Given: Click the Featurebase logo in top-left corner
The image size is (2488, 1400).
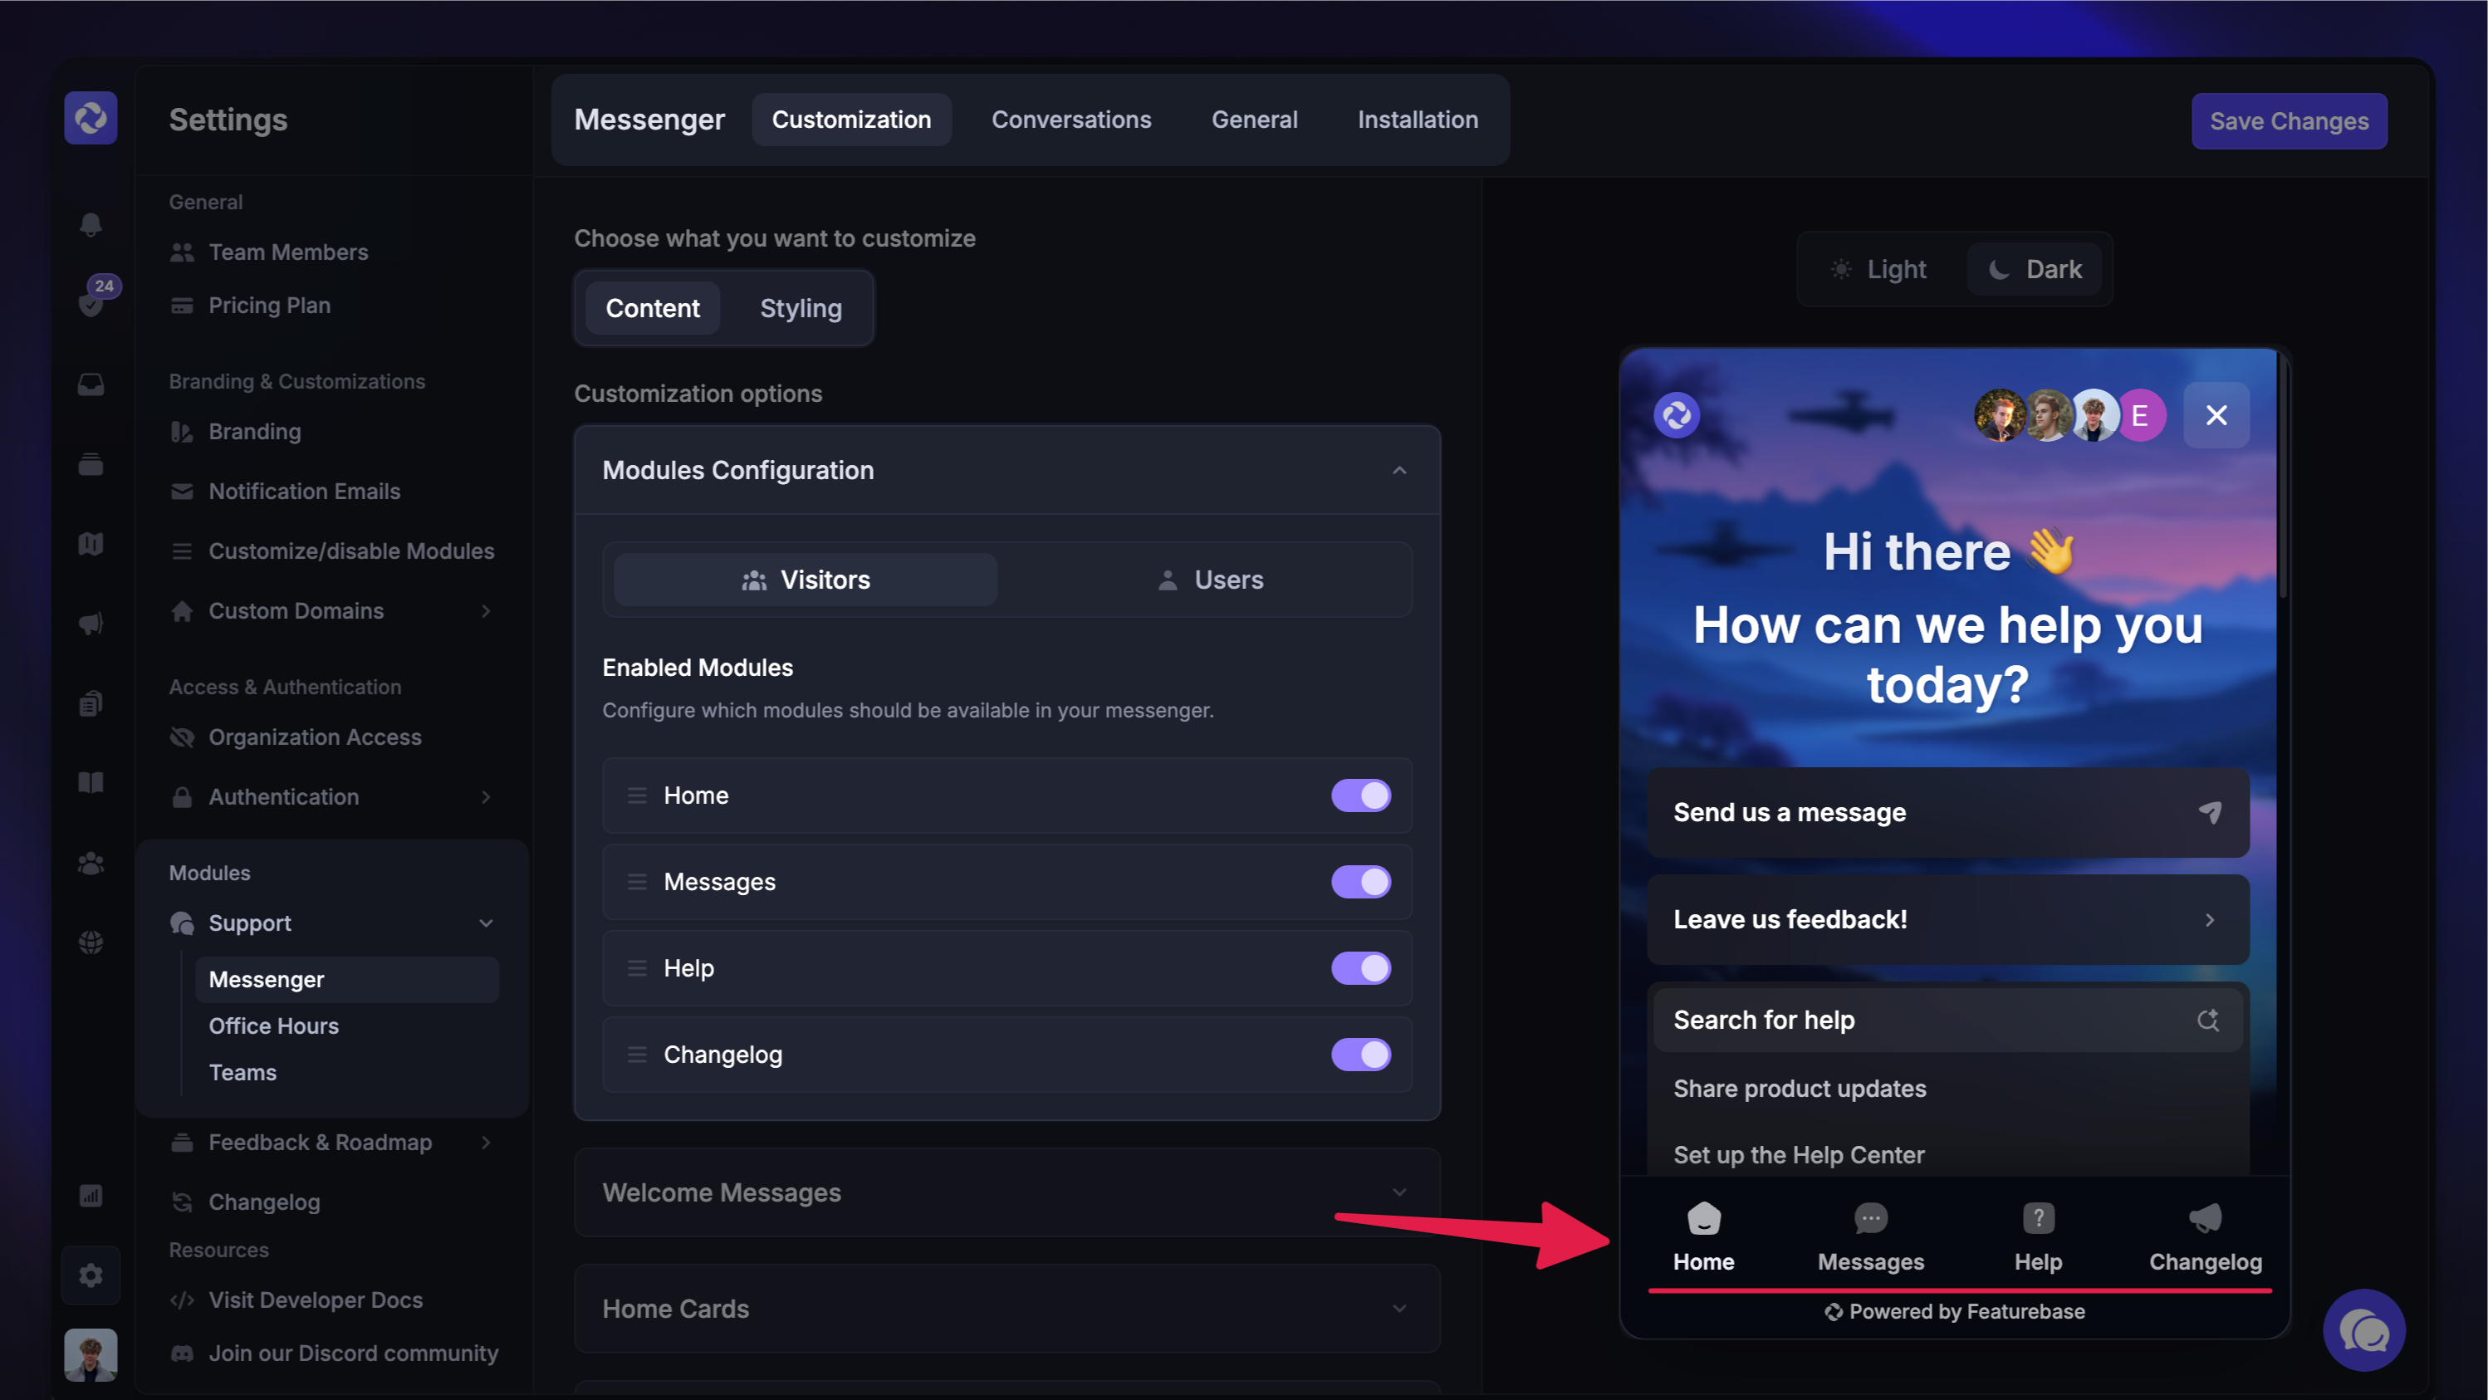Looking at the screenshot, I should pyautogui.click(x=91, y=119).
